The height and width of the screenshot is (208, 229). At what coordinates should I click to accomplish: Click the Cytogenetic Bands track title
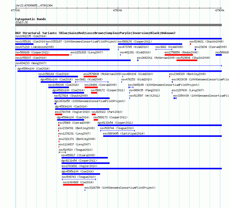(x=31, y=19)
